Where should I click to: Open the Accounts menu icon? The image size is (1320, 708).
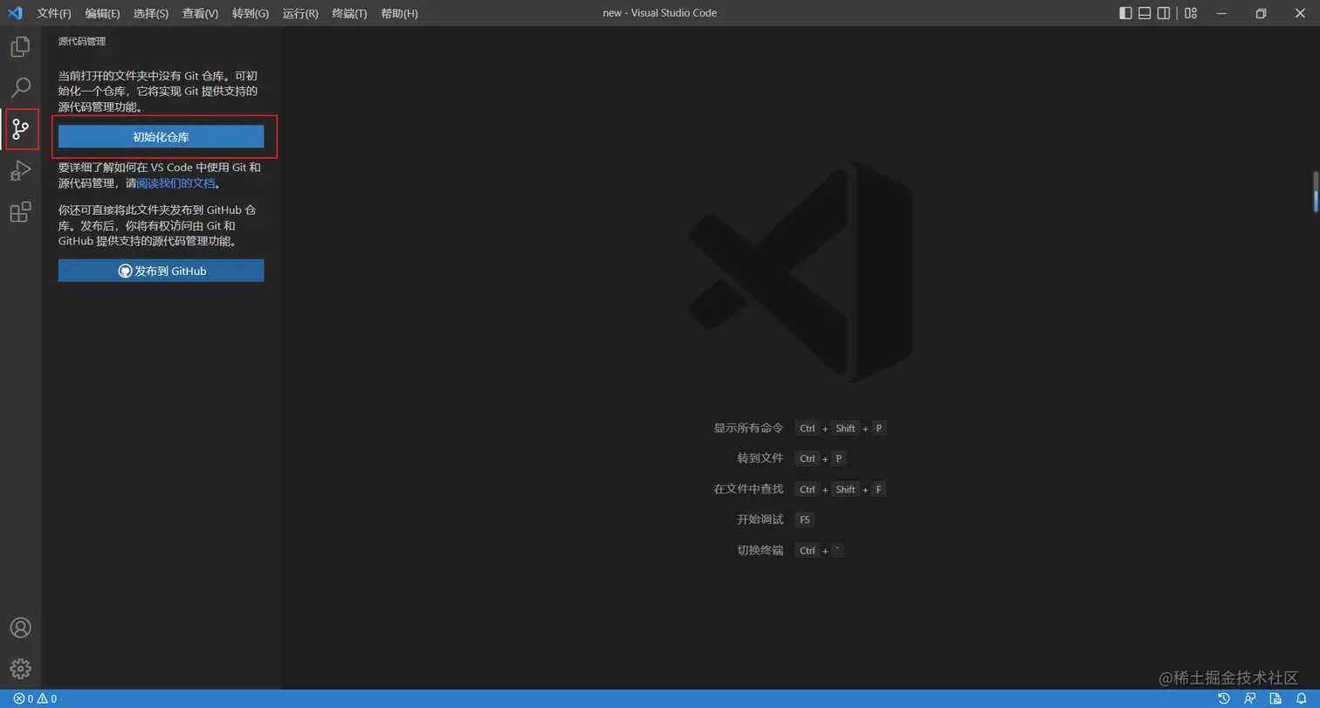coord(20,628)
